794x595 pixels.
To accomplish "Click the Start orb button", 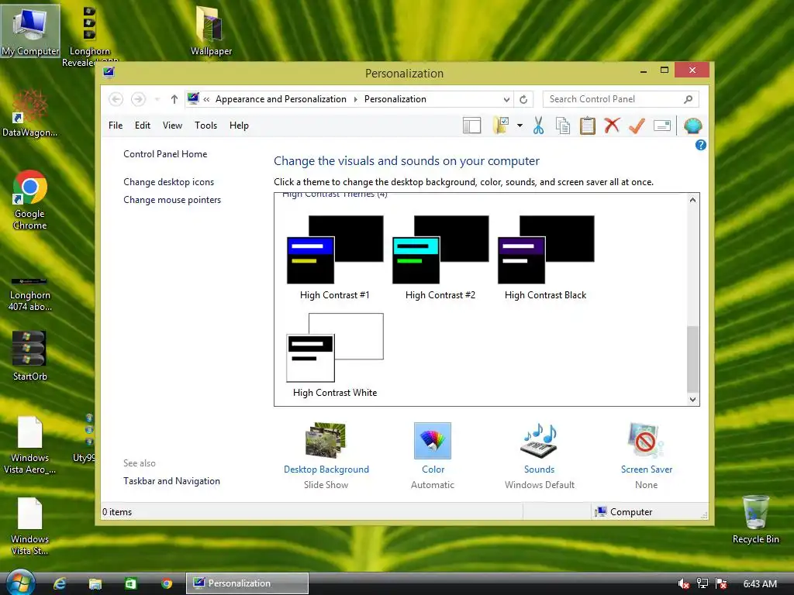I will [20, 583].
